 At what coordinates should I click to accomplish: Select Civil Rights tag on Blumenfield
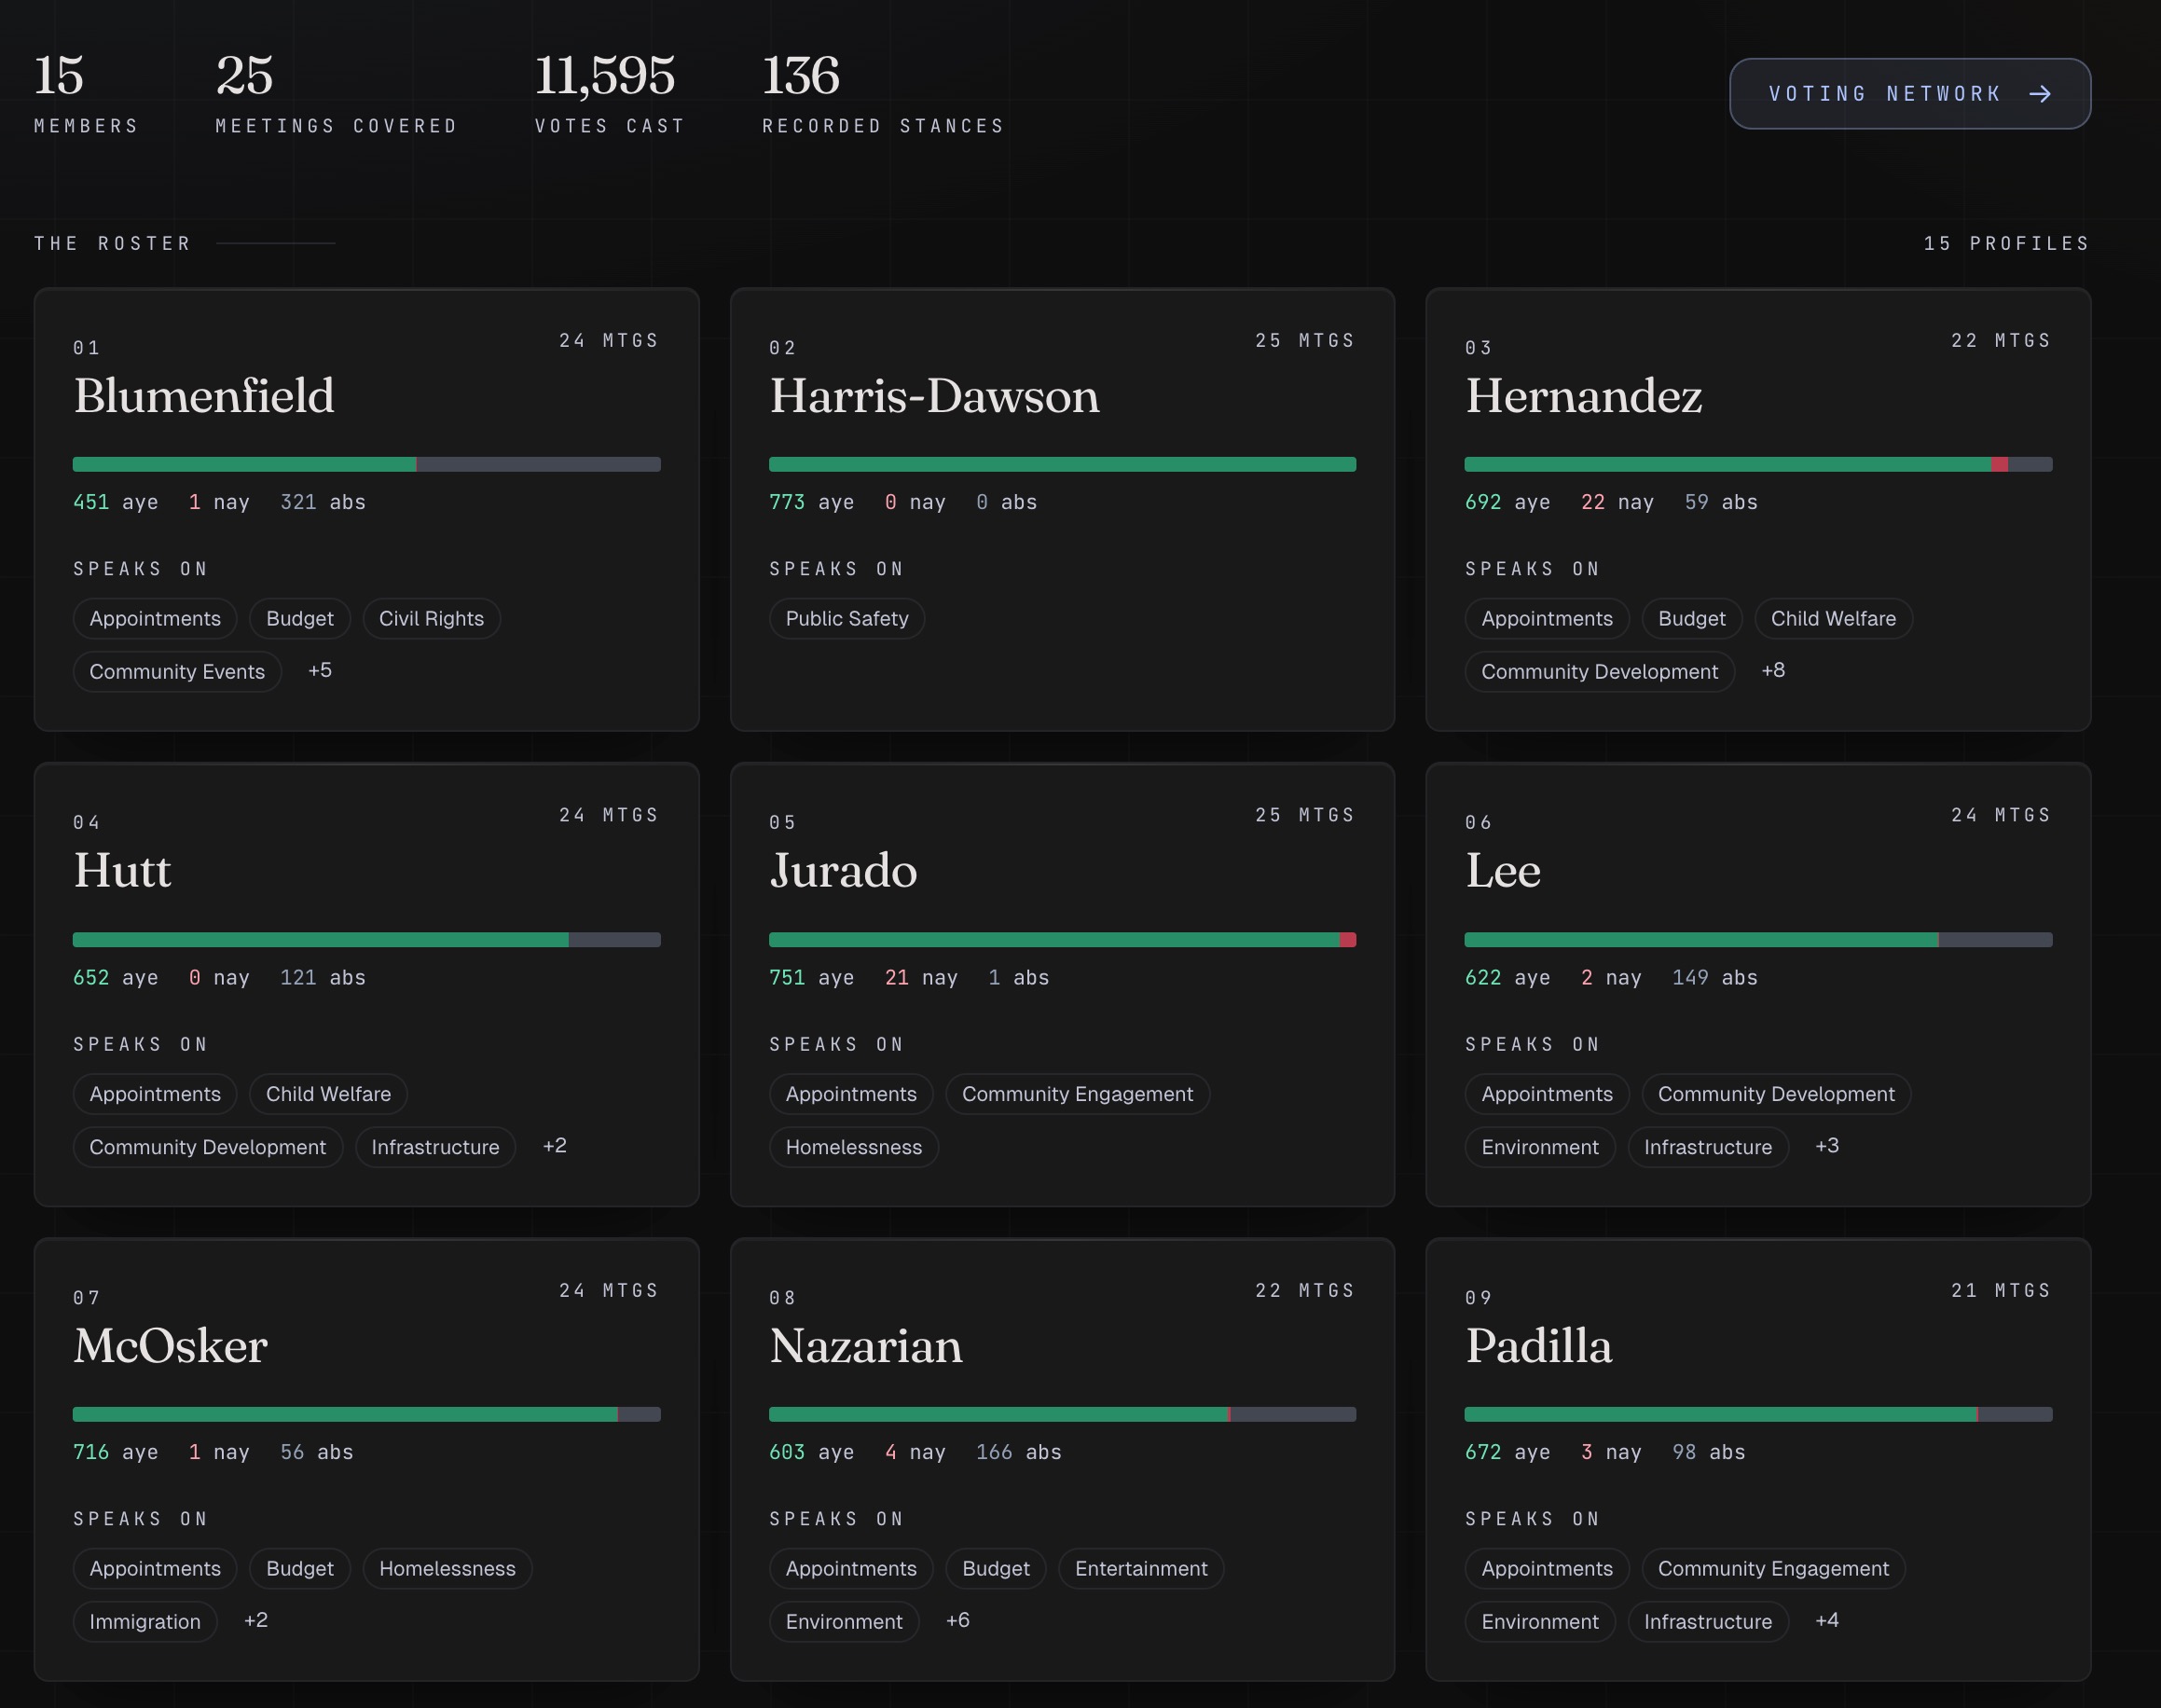(431, 619)
